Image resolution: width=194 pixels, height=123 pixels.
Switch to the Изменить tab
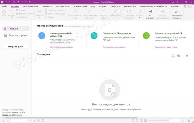47,6
